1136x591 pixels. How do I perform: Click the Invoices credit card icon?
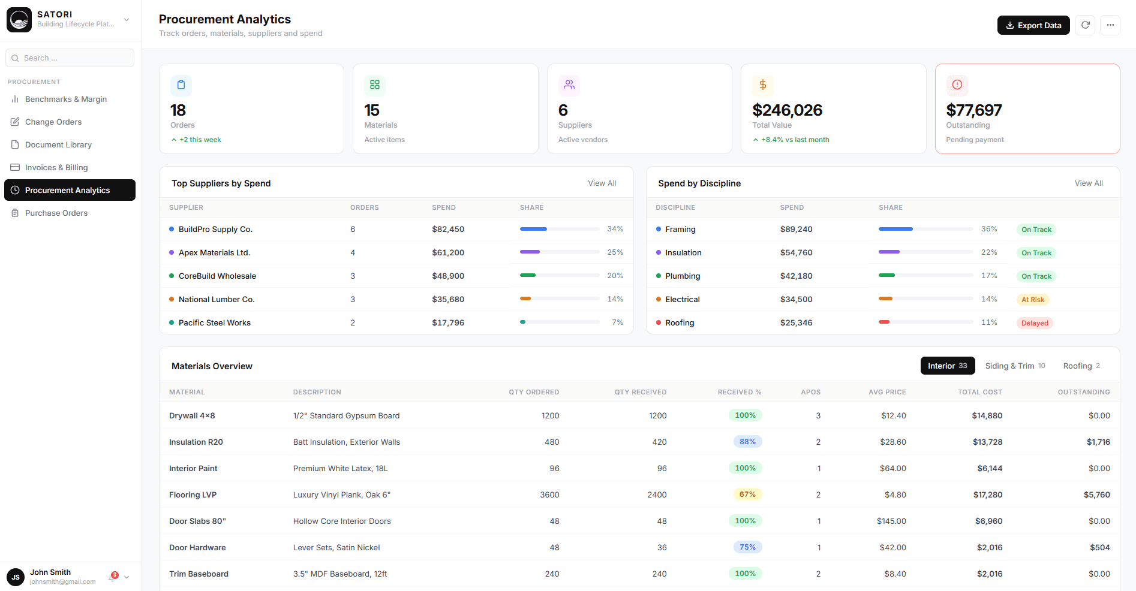point(15,167)
